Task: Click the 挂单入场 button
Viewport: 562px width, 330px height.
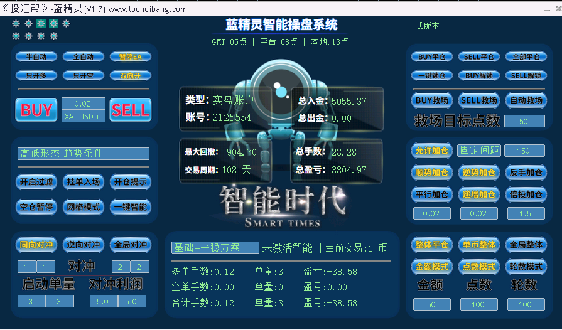Action: [x=83, y=182]
